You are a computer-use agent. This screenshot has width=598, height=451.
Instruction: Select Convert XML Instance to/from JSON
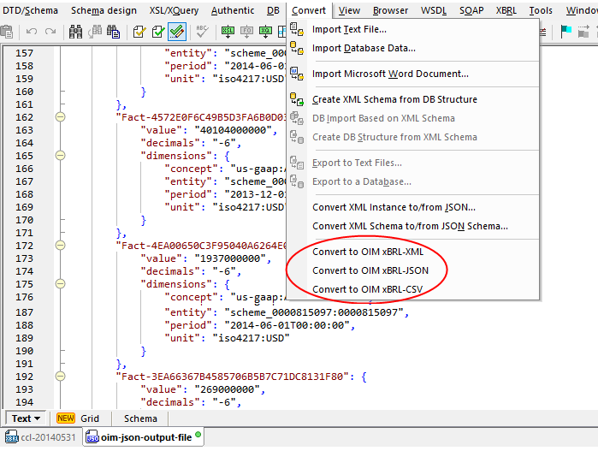[394, 207]
